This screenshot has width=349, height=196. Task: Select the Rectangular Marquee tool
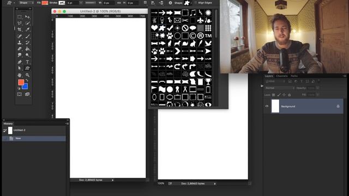[20, 17]
